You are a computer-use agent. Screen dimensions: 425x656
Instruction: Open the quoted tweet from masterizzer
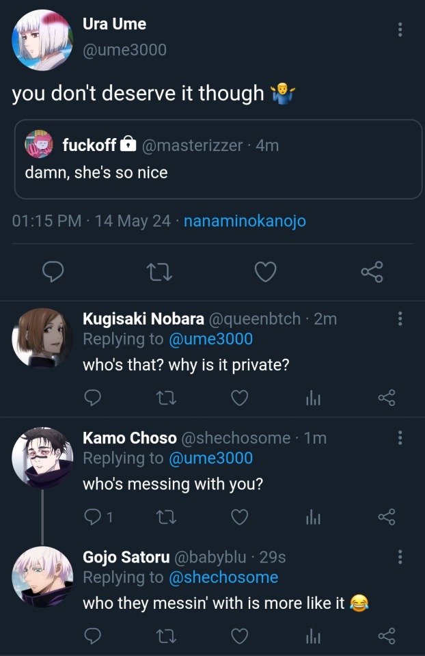(x=218, y=159)
